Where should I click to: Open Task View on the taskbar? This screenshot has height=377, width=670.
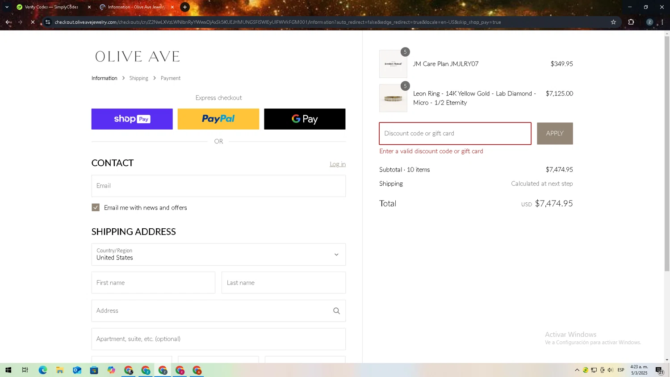coord(25,370)
